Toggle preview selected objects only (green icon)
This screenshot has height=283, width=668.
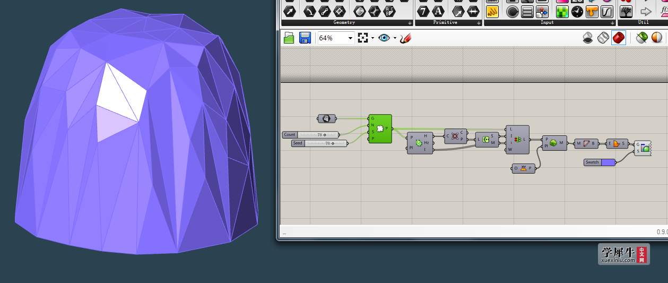(642, 38)
